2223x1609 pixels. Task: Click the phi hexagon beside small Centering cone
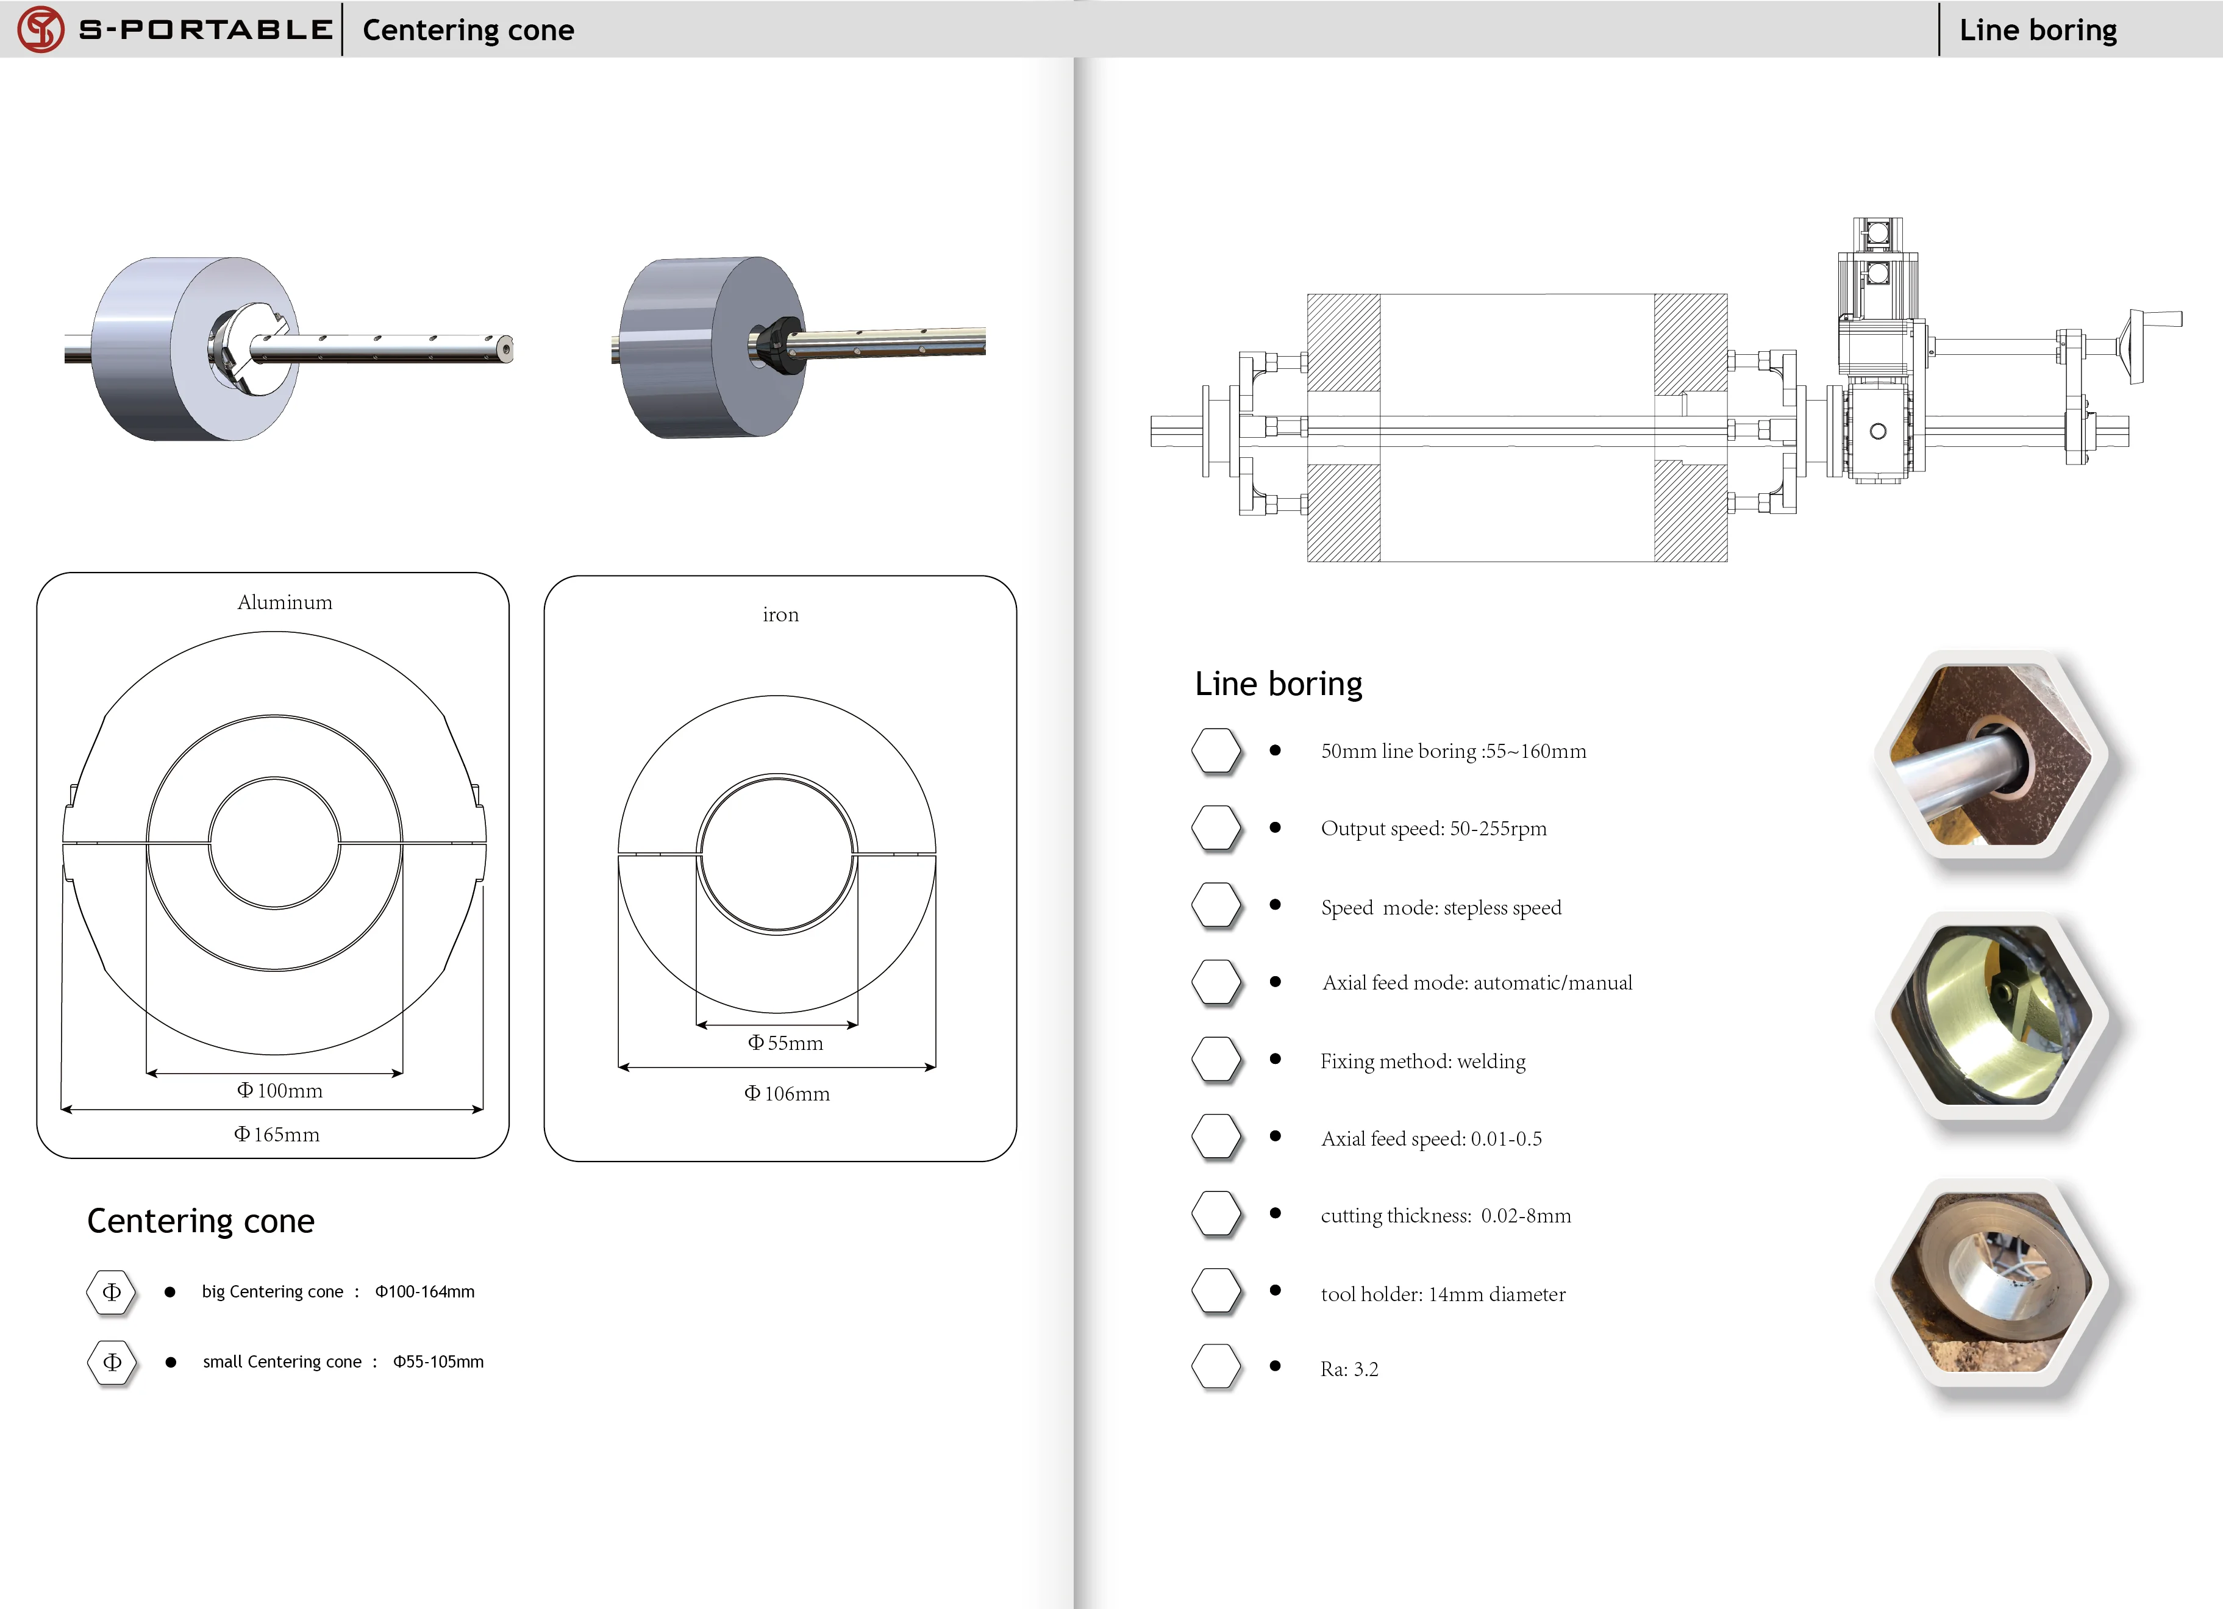(112, 1362)
